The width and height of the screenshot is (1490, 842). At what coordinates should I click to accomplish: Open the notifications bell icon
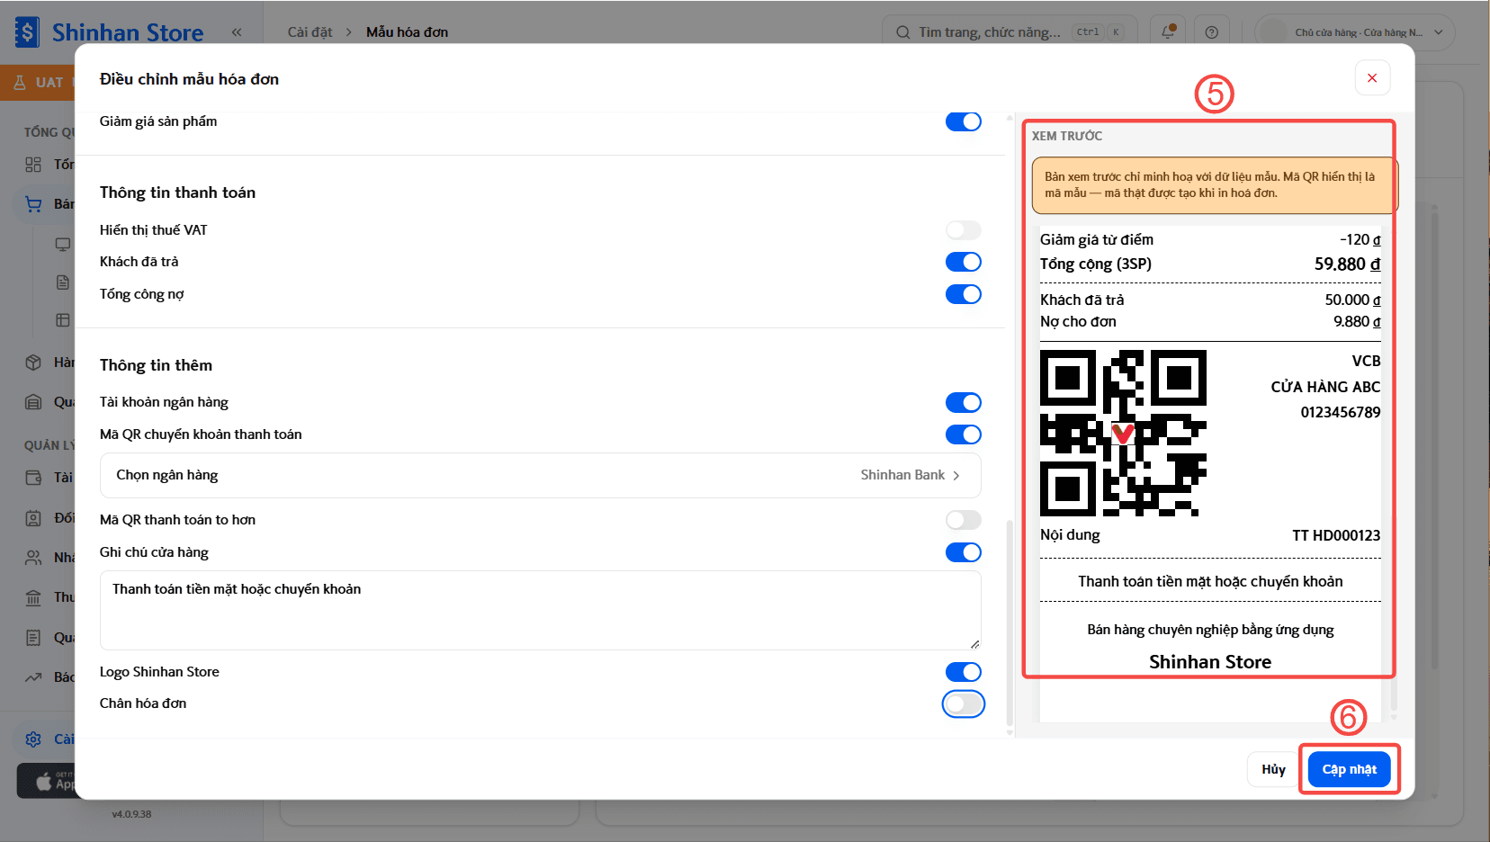1168,31
